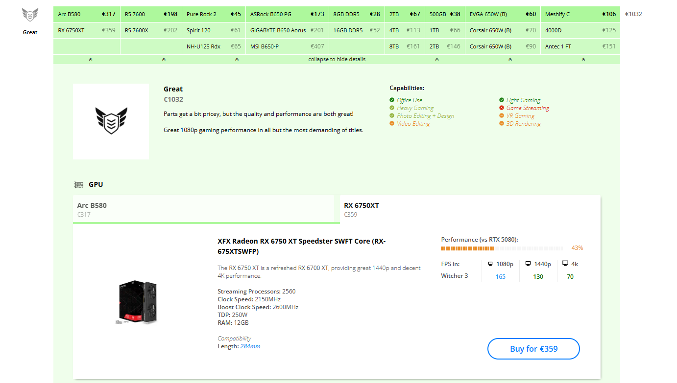The image size is (677, 383).
Task: Pick the NH-U12S Rdx €65 cooler
Action: tap(214, 46)
